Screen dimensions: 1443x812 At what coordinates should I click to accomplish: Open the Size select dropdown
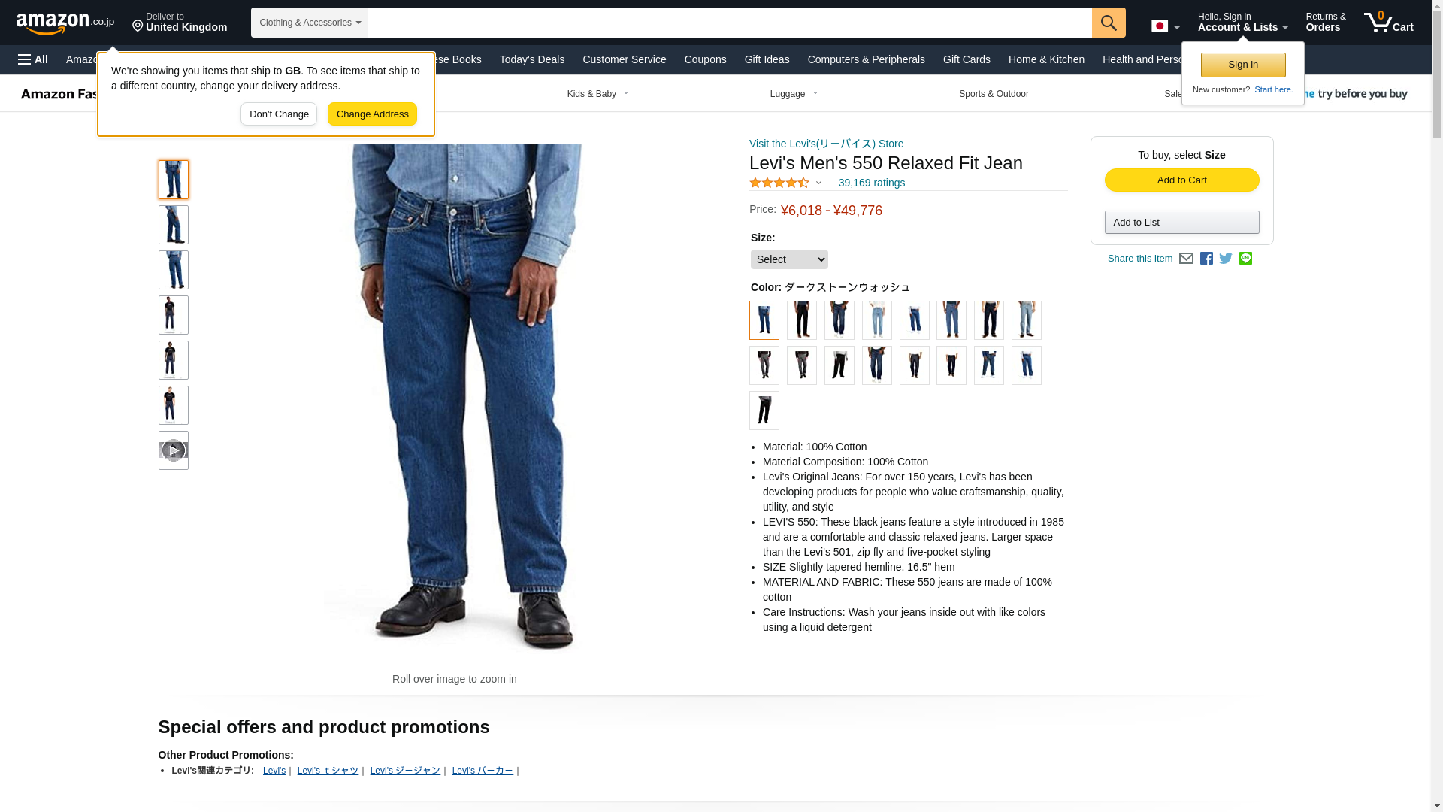click(x=789, y=259)
